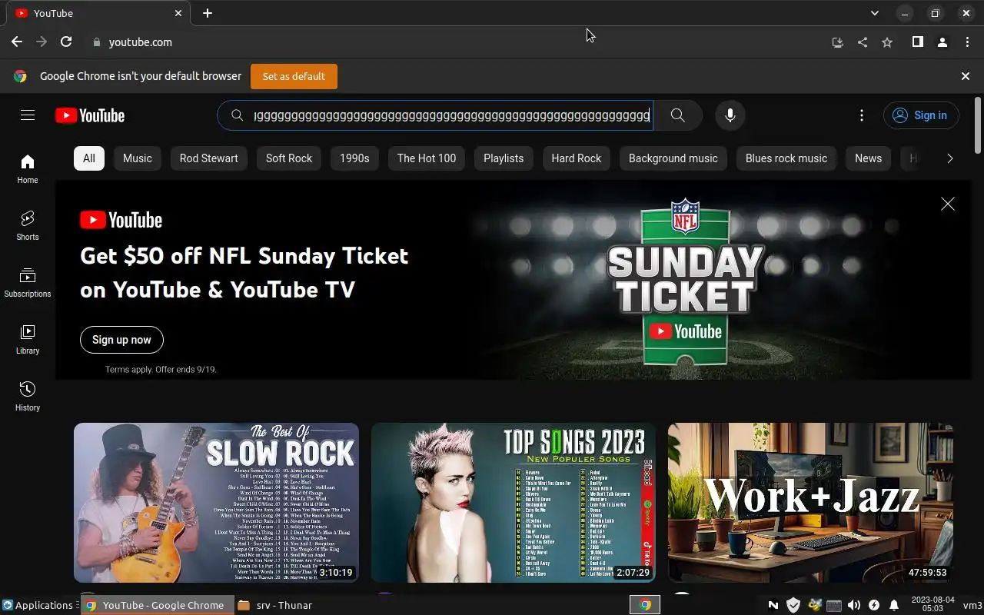
Task: Dismiss the NFL Sunday Ticket banner
Action: point(948,204)
